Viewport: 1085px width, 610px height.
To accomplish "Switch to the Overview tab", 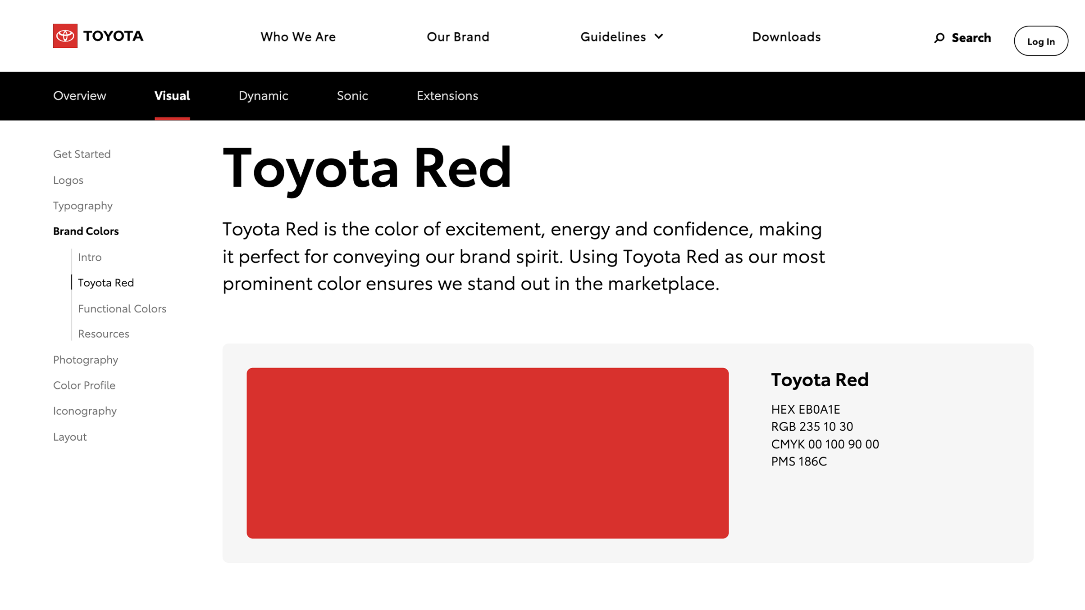I will coord(80,95).
